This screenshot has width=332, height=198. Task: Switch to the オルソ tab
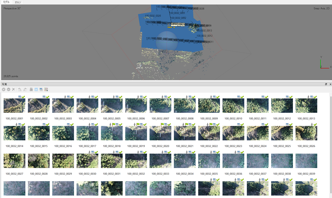point(18,2)
